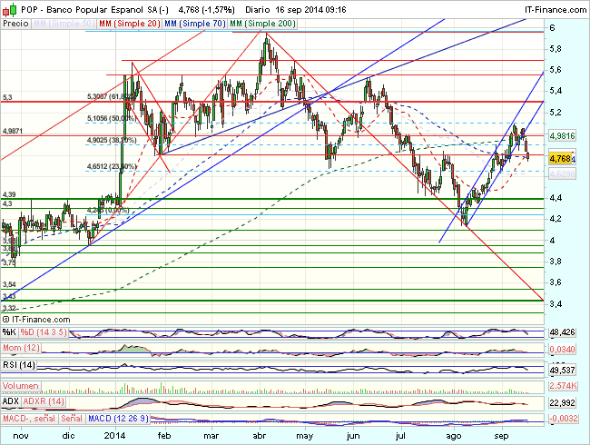Click the -0,0032 MACD value
Image resolution: width=590 pixels, height=445 pixels.
[563, 419]
